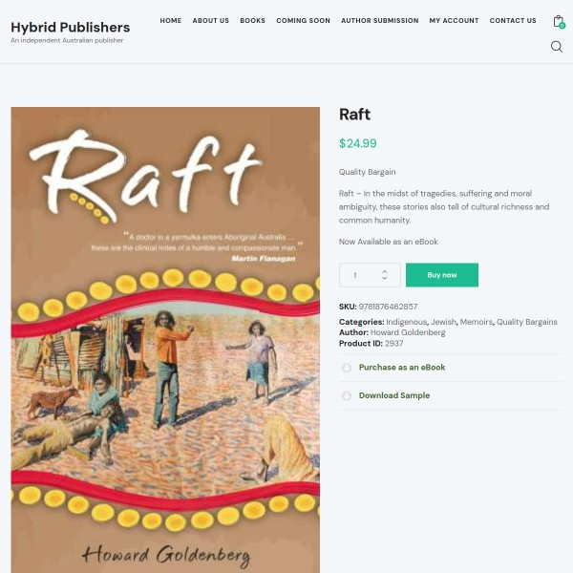Enlarge the Raft book cover image
Viewport: 573px width, 573px height.
(165, 340)
